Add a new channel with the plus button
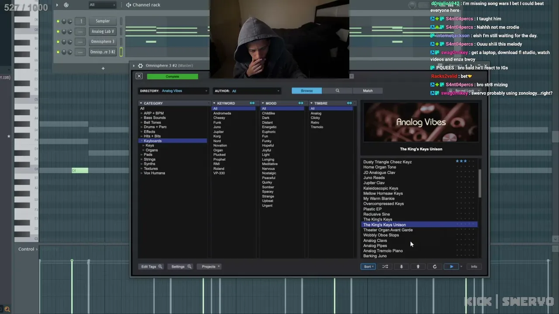Screen dimensions: 559x314 (x=103, y=68)
